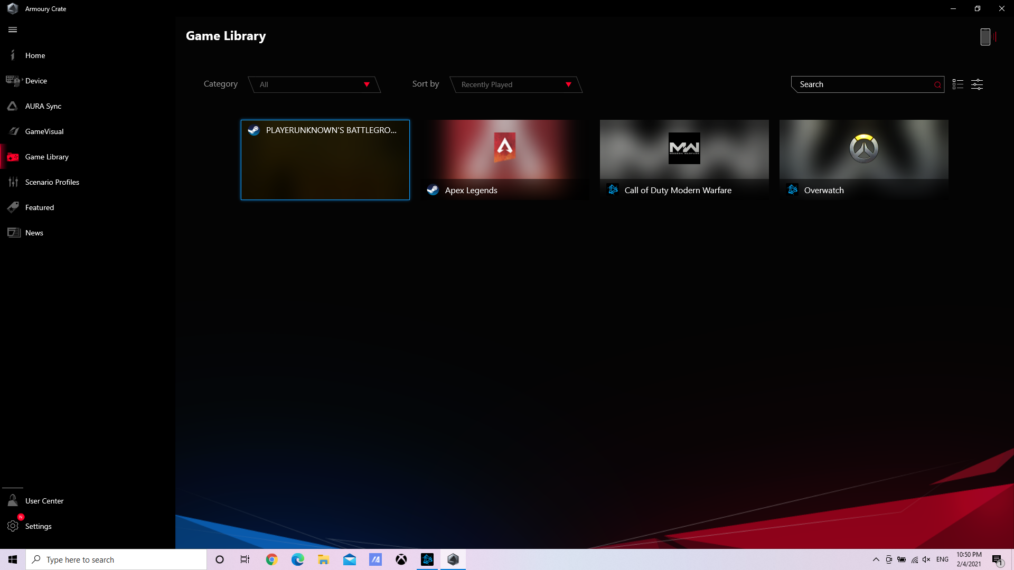Open the notification center
Image resolution: width=1014 pixels, height=570 pixels.
coord(998,560)
